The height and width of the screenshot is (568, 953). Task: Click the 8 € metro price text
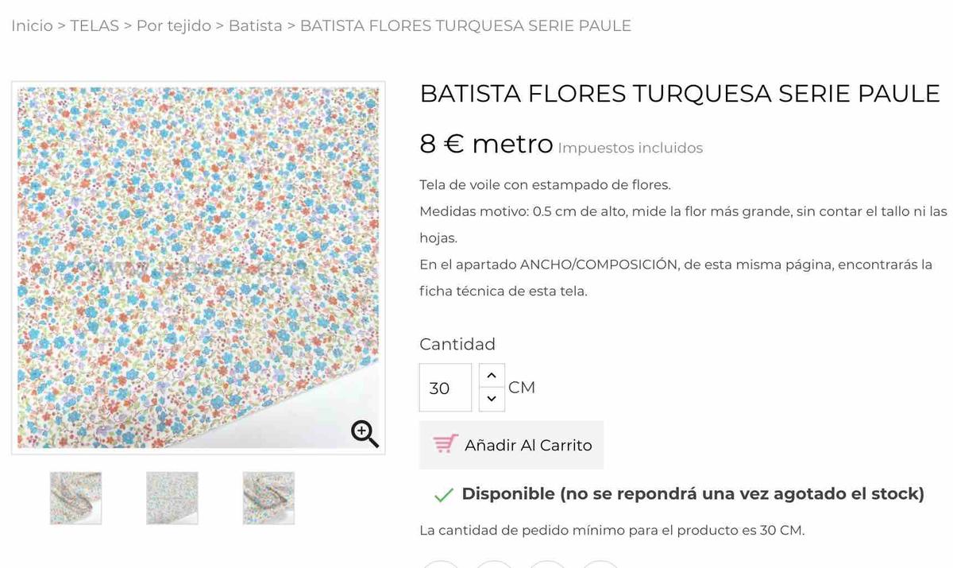coord(486,144)
